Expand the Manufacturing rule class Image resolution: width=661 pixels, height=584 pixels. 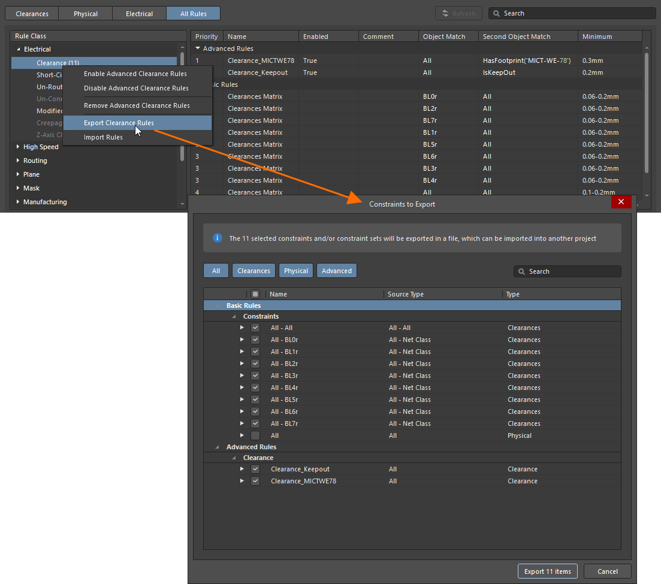coord(18,202)
